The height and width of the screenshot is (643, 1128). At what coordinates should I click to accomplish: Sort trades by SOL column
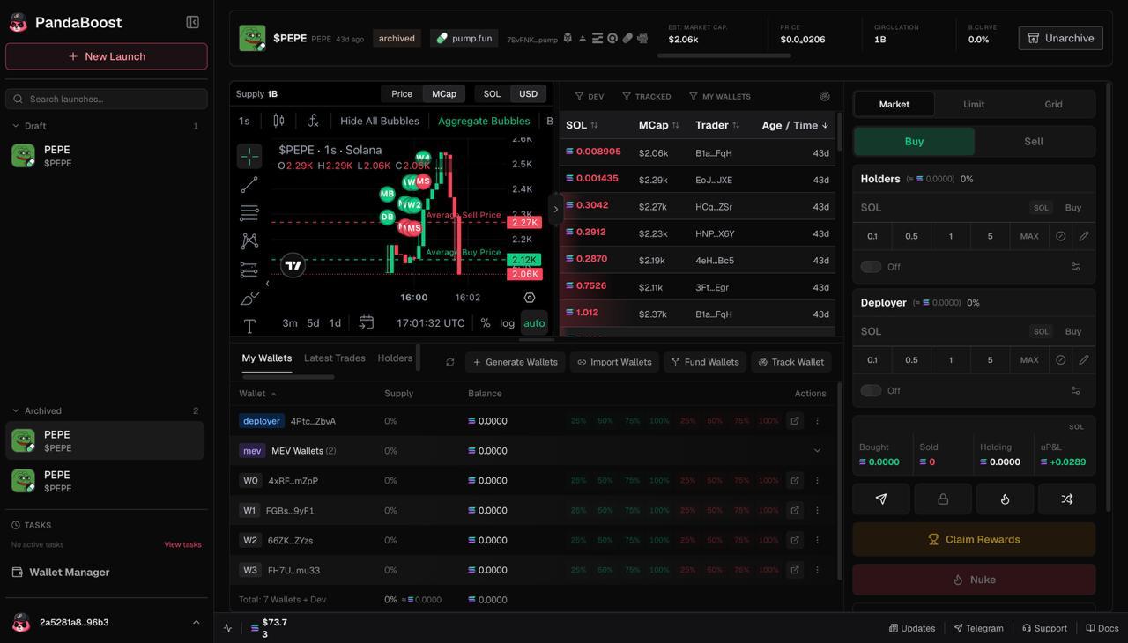(x=582, y=125)
